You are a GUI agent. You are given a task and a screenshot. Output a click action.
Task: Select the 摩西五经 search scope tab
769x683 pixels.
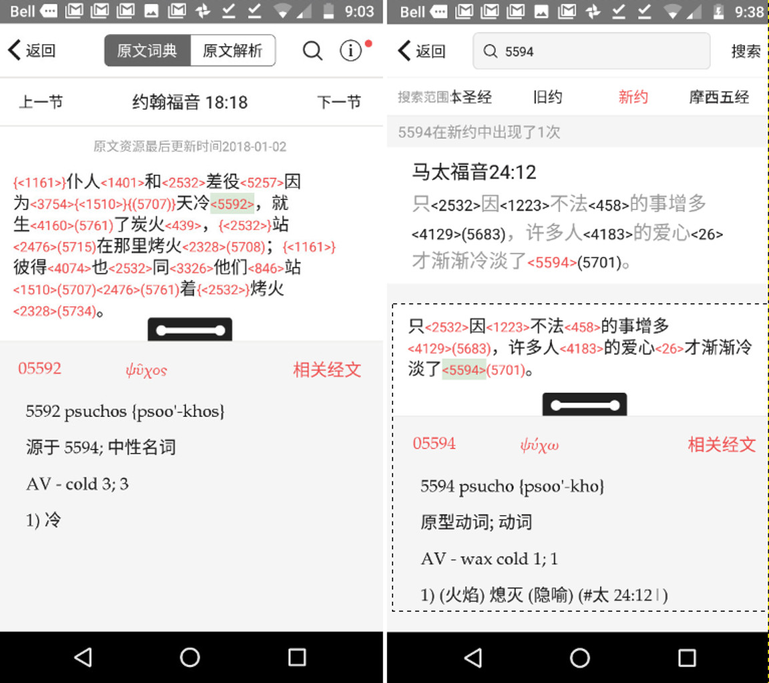pyautogui.click(x=719, y=97)
